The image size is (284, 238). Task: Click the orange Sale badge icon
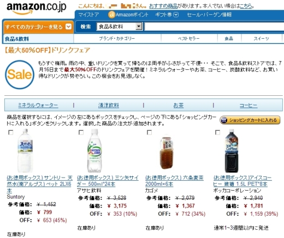pyautogui.click(x=20, y=75)
